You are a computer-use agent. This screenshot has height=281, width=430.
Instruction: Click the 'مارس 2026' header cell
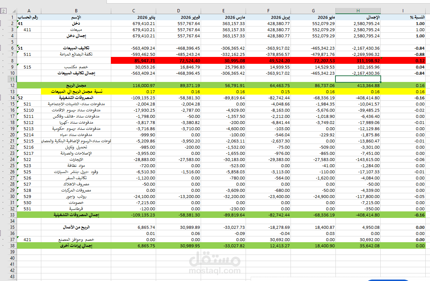[x=224, y=17]
